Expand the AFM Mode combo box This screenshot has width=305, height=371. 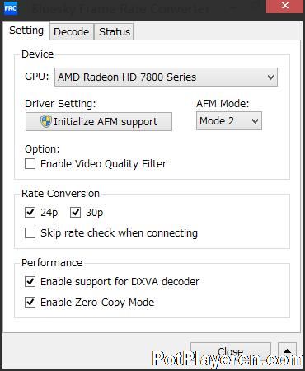[229, 120]
